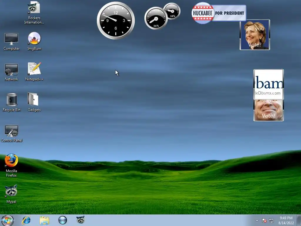Open the Rockers International desktop shortcut

click(34, 13)
